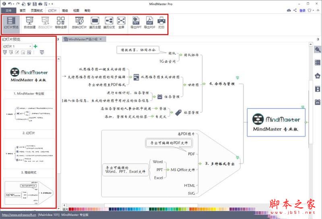This screenshot has height=219, width=322.
Task: Select slide thumbnail 2. 幻灯片
Action: click(29, 114)
